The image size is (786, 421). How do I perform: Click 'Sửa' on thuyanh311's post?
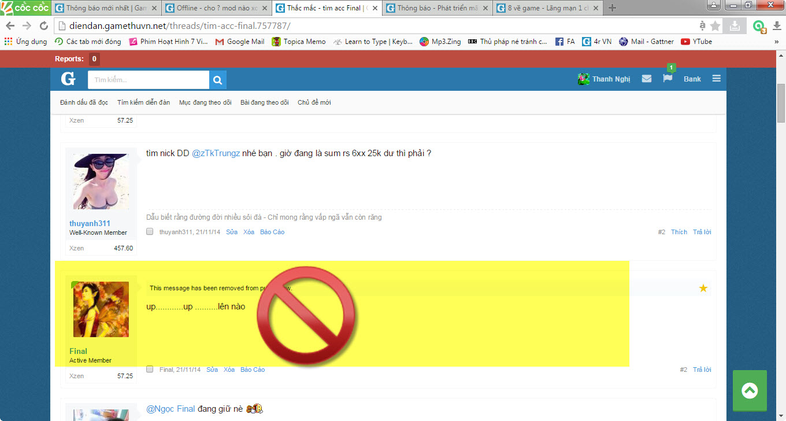[232, 232]
